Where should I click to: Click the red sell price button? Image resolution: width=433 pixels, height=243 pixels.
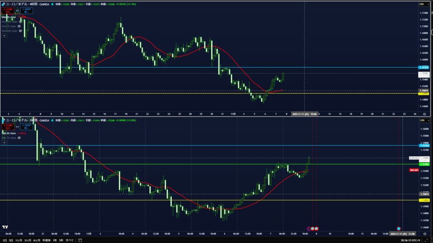click(x=8, y=10)
